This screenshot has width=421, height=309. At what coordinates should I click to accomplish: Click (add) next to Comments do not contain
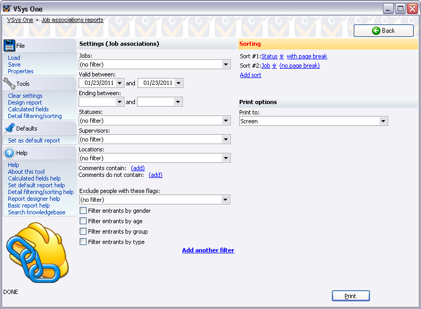[155, 175]
